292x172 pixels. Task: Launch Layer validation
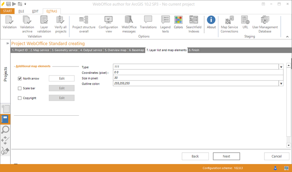(44, 24)
